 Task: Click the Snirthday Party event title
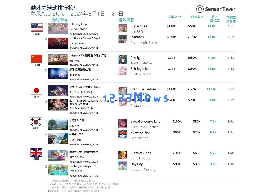78,25
